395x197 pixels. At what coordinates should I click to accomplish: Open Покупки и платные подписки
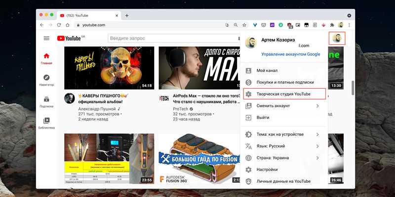(284, 82)
